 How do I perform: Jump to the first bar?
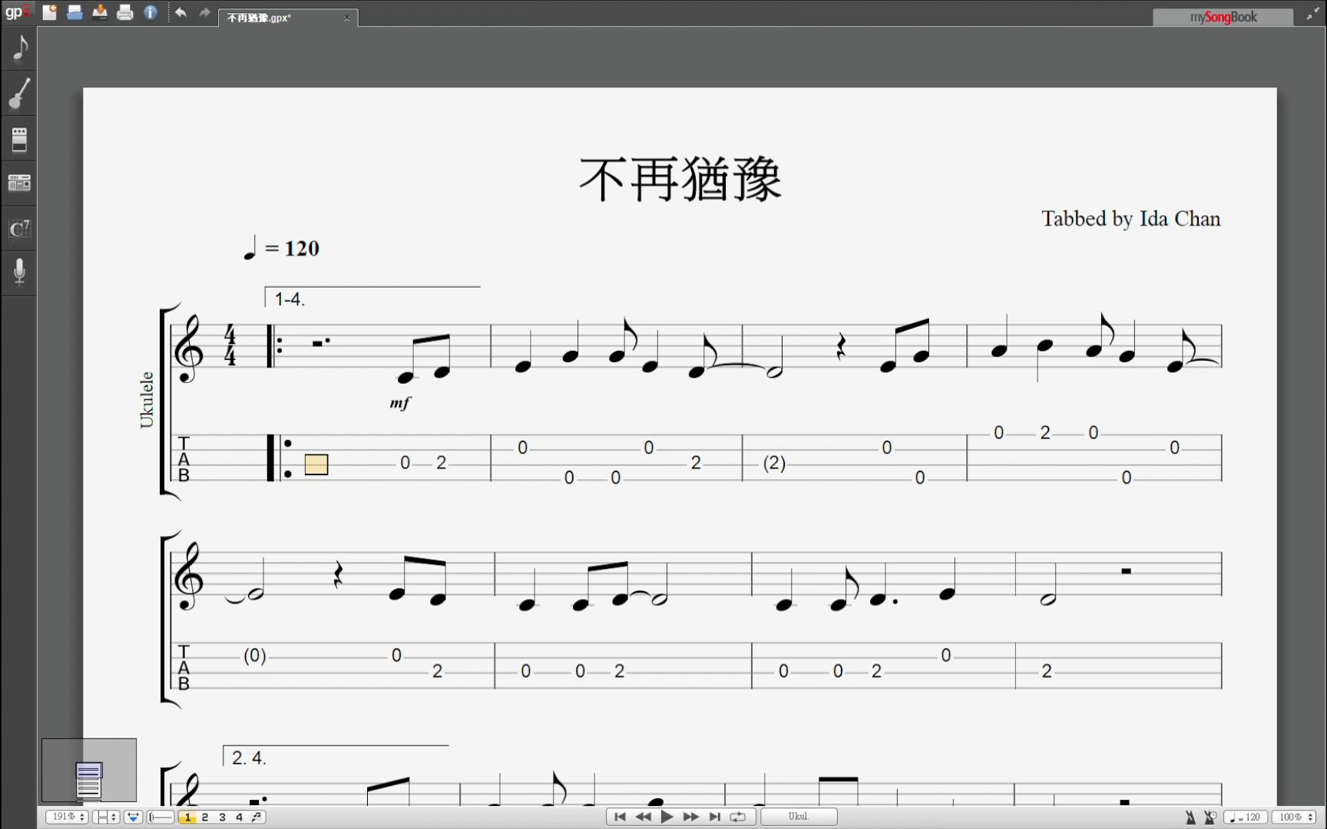click(x=620, y=817)
